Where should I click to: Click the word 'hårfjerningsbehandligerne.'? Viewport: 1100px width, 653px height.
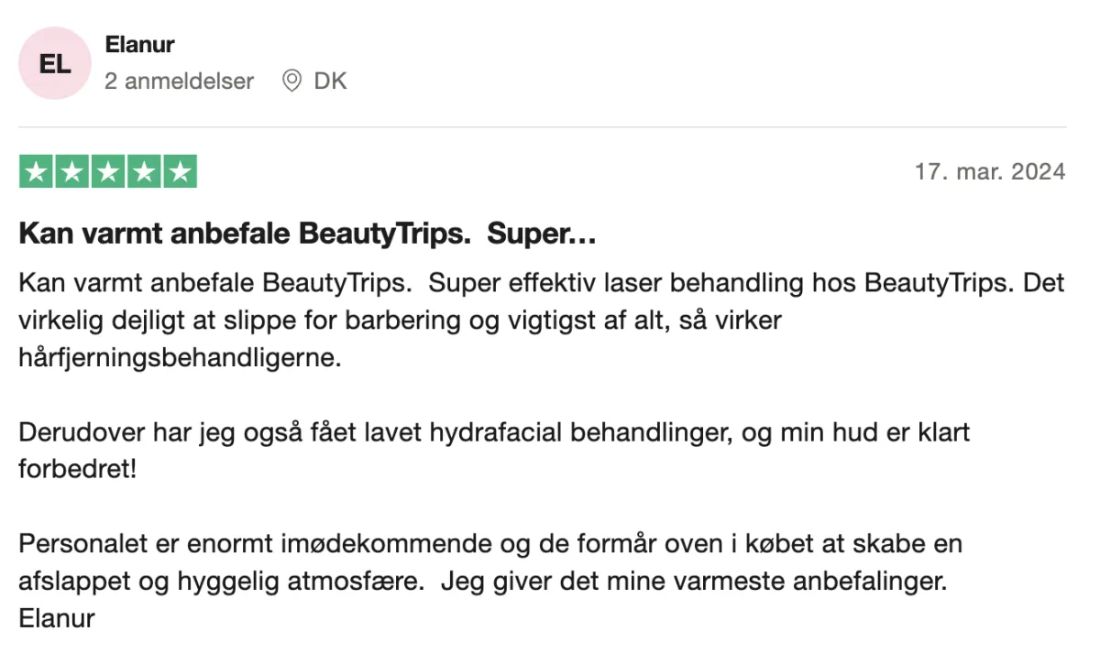pyautogui.click(x=180, y=358)
